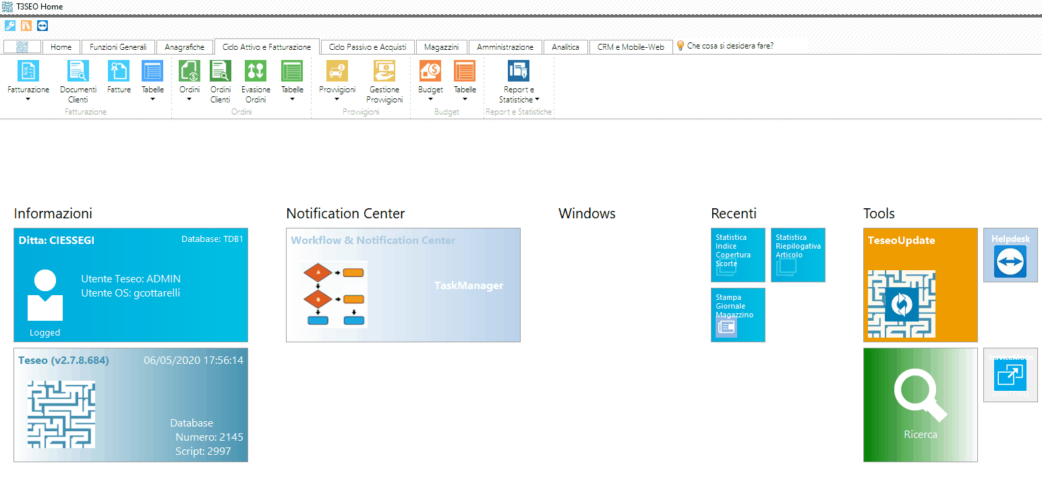Open the ServiceMode tile
Screen dimensions: 1042x500
(x=1010, y=375)
